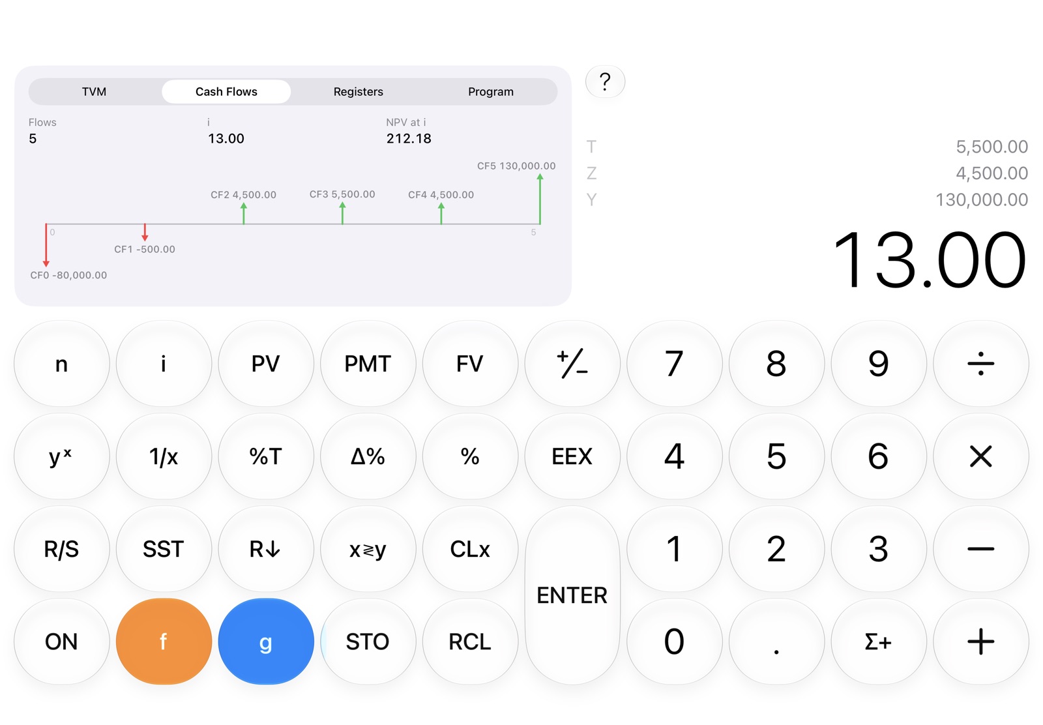Show the Program tab
Screen dimensions: 1043x725
pyautogui.click(x=491, y=92)
